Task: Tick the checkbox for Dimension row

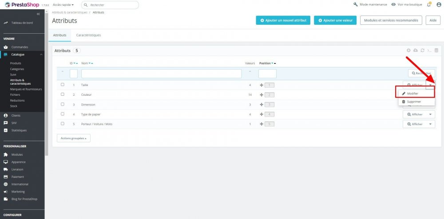Action: coord(63,104)
